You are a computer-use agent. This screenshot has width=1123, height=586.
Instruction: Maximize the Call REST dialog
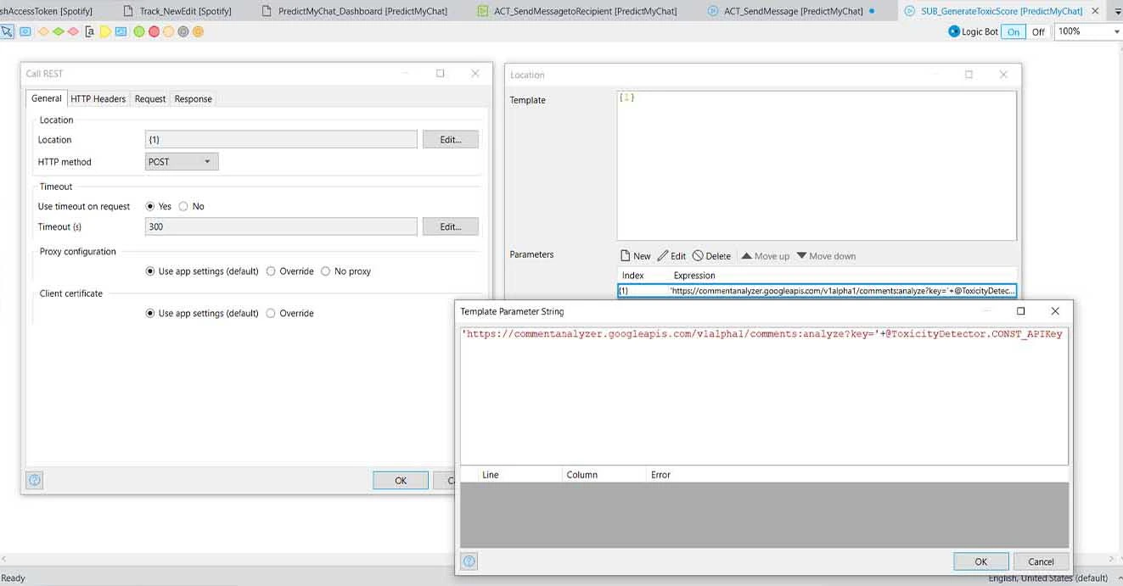(440, 74)
